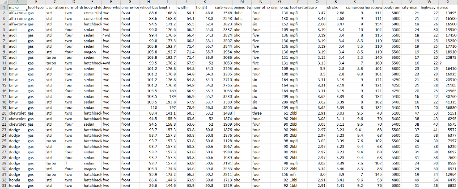Viewport: 458px width, 189px height.
Task: Select peak-rpm cell 6000
Action: click(392, 186)
